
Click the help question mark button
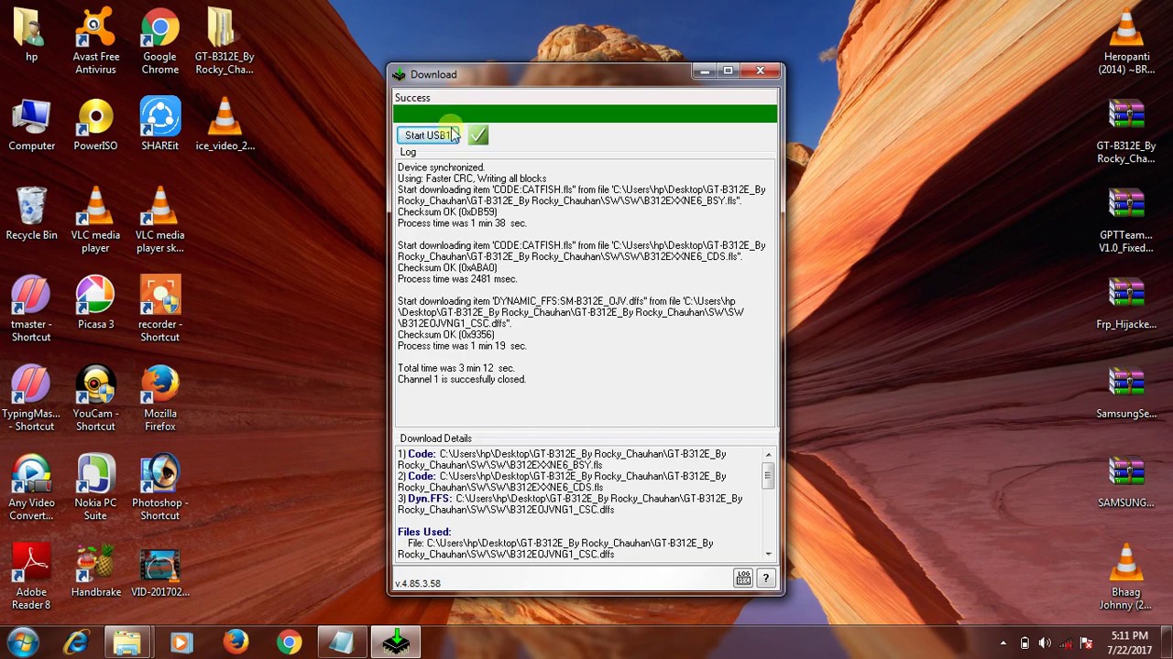(x=766, y=578)
